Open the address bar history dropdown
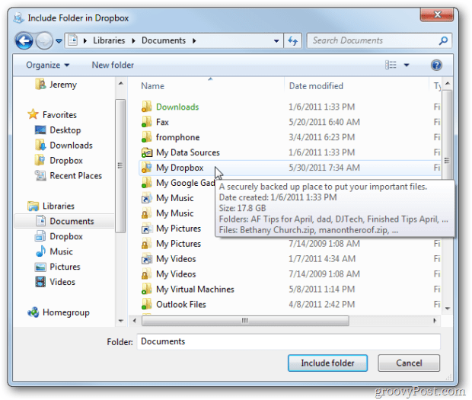 coord(276,41)
